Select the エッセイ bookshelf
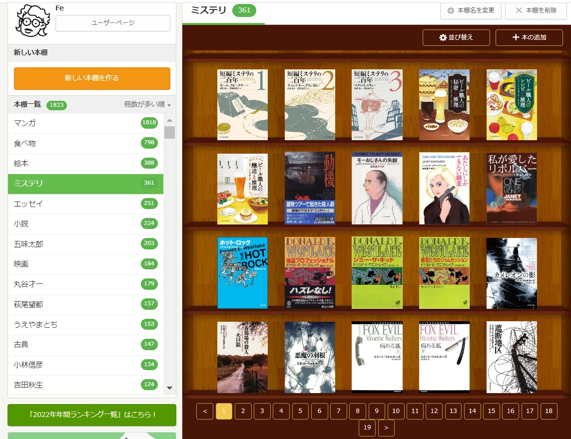This screenshot has height=439, width=571. coord(85,204)
